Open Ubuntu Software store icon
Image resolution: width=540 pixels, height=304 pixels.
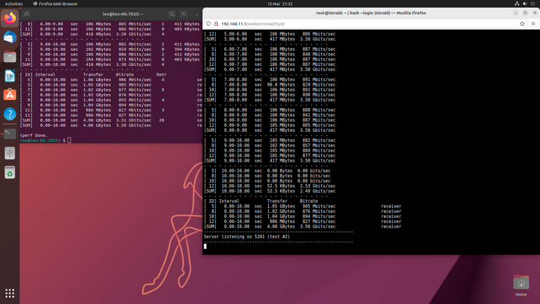(x=10, y=94)
